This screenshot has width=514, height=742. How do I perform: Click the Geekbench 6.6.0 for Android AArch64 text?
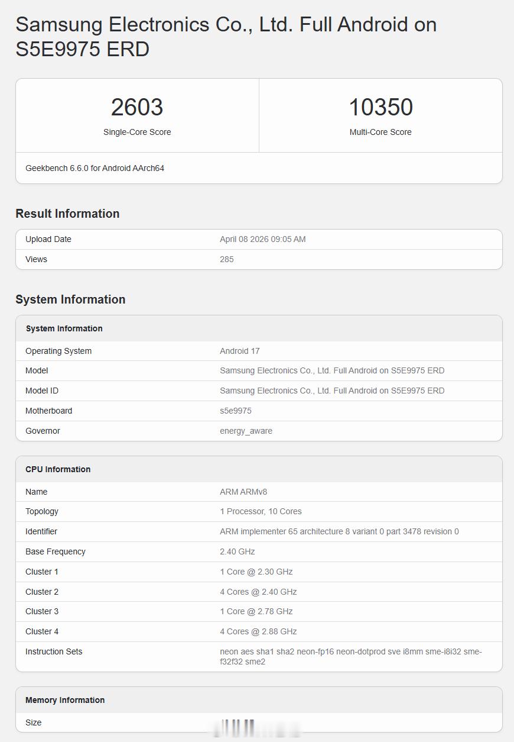[94, 168]
